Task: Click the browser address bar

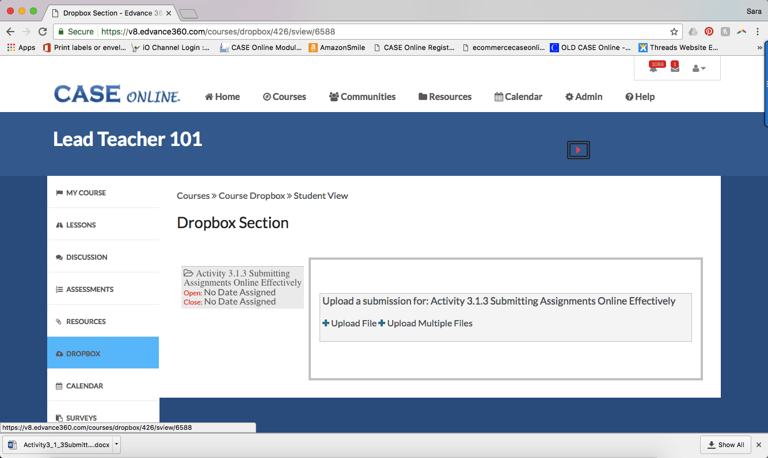Action: pos(380,32)
